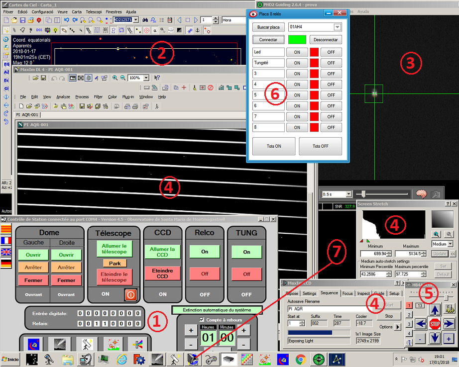Open the Medium stretch dropdown
The height and width of the screenshot is (367, 459).
tap(450, 244)
